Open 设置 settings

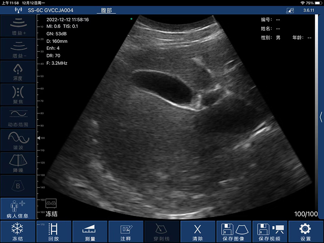(306, 232)
